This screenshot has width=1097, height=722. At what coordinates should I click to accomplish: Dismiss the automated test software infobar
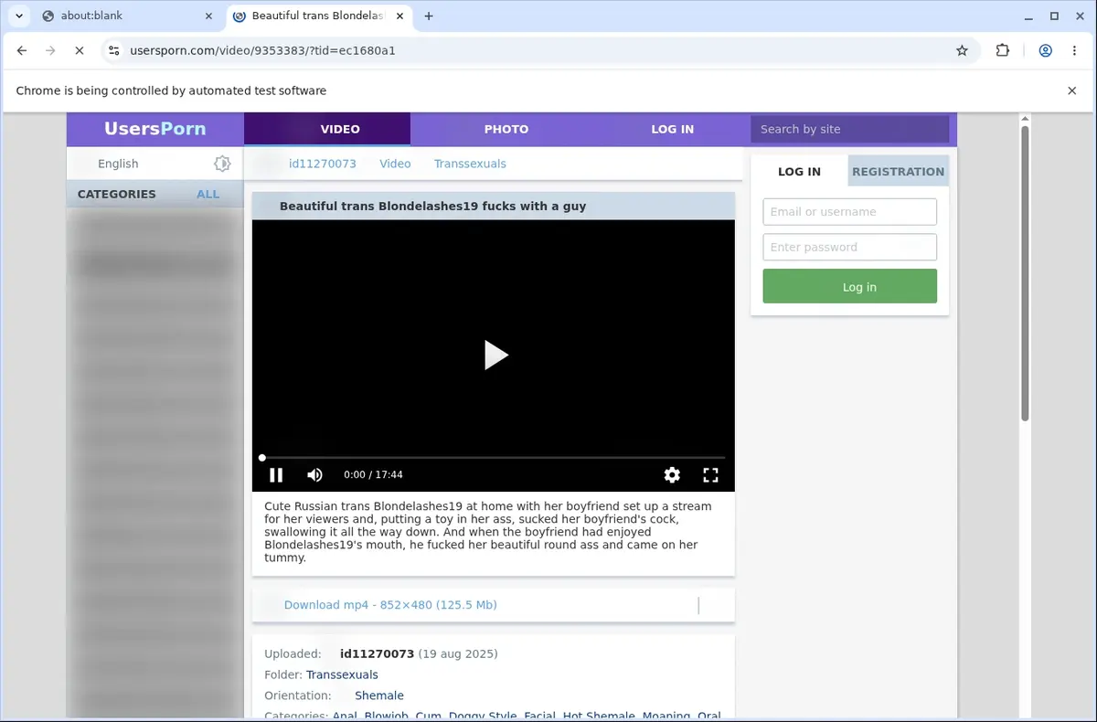[x=1072, y=90]
